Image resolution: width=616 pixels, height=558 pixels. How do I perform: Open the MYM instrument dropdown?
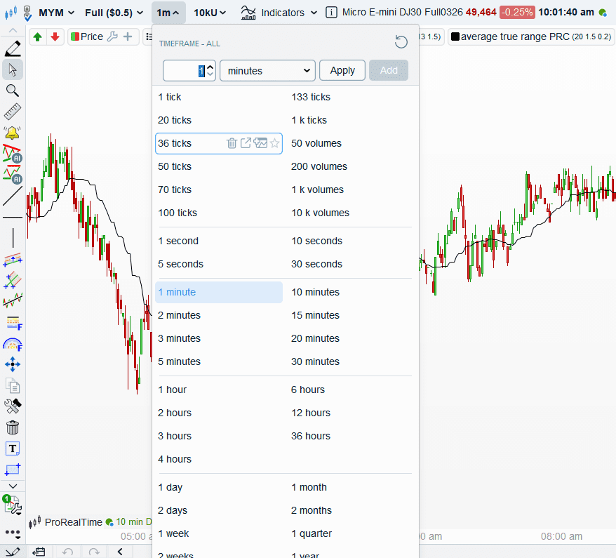(57, 13)
